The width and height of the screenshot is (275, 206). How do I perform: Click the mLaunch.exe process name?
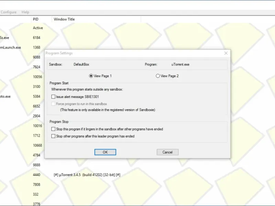point(10,47)
